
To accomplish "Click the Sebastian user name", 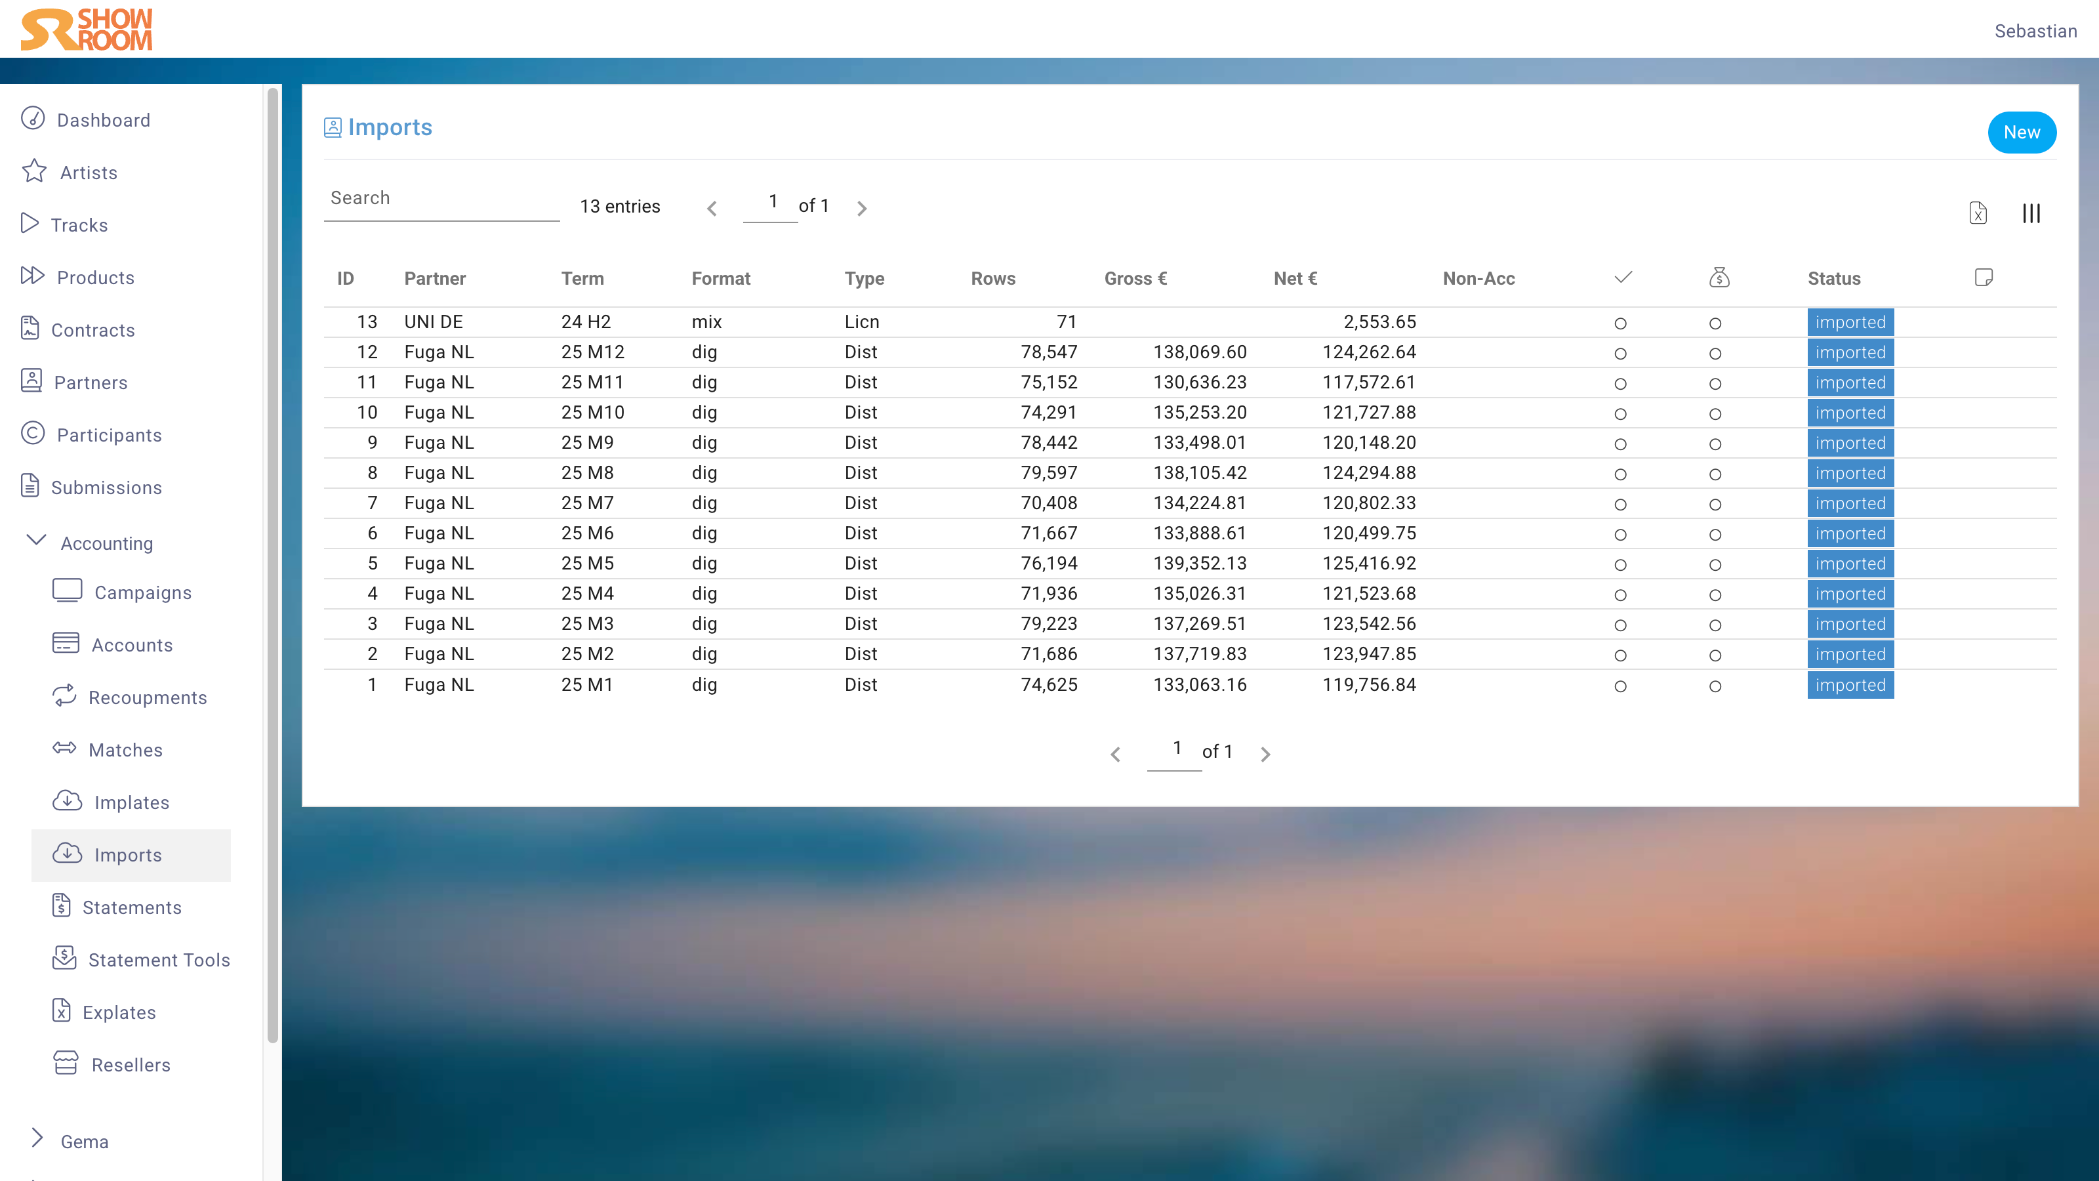I will click(2035, 31).
